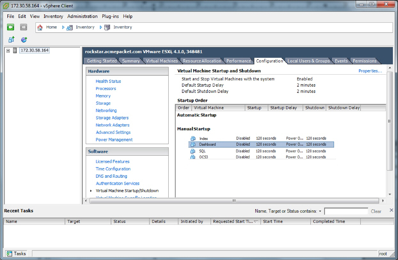Click the Recent Tasks filter text field
Image resolution: width=398 pixels, height=260 pixels.
point(346,211)
